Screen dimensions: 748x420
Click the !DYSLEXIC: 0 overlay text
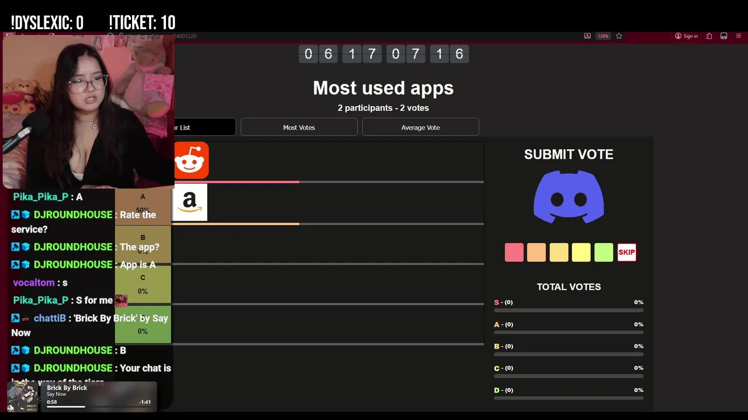coord(47,23)
